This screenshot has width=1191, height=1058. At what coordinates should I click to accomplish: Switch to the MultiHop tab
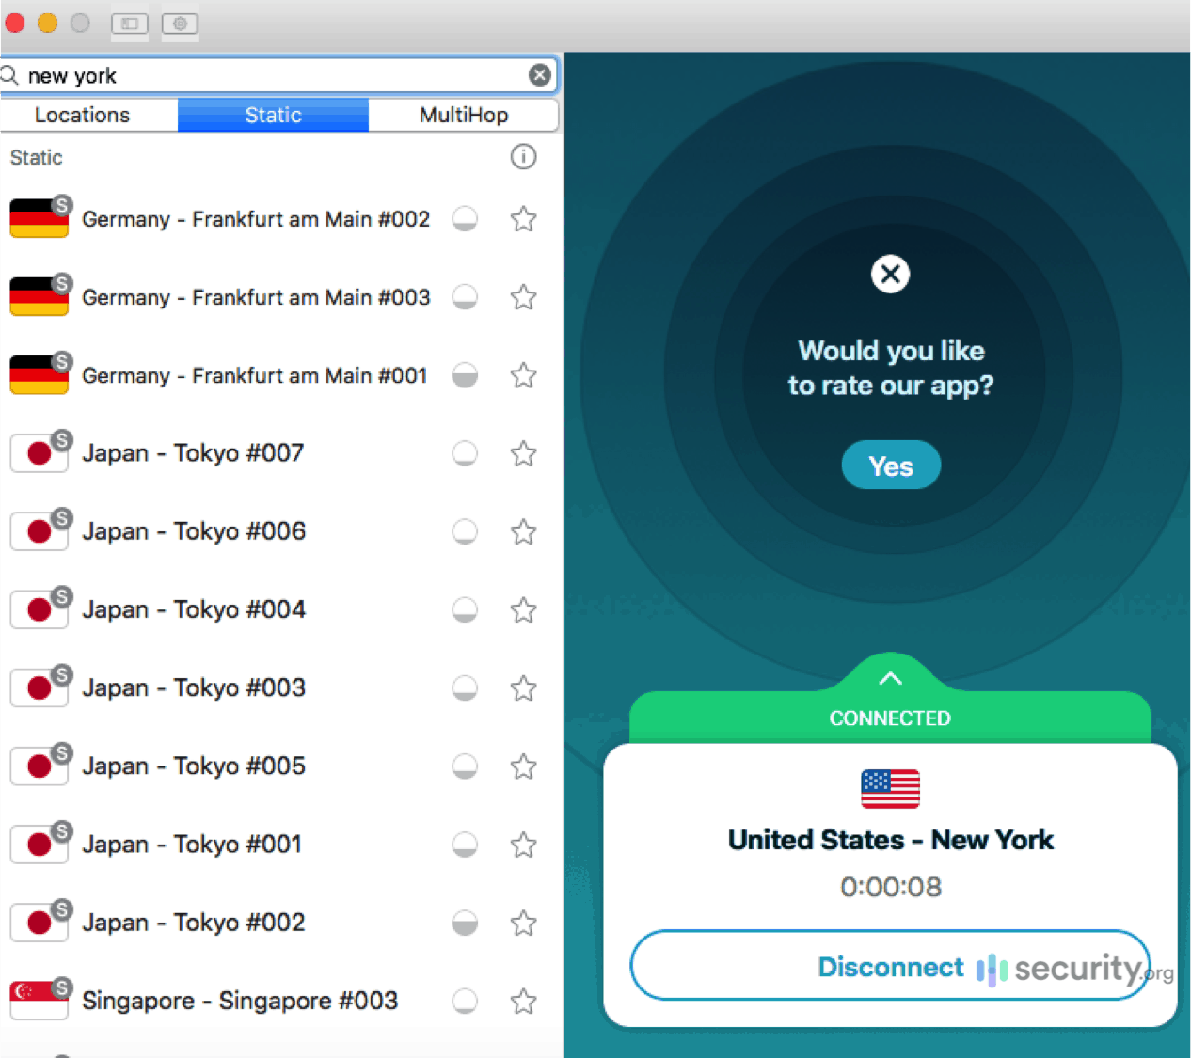click(463, 115)
